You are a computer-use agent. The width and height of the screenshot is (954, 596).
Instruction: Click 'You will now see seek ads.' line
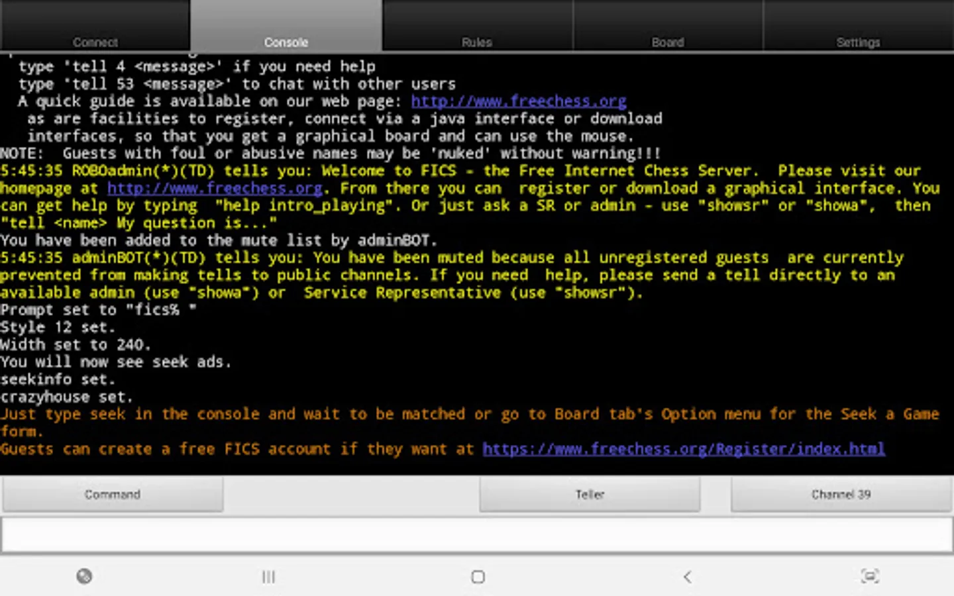tap(116, 362)
